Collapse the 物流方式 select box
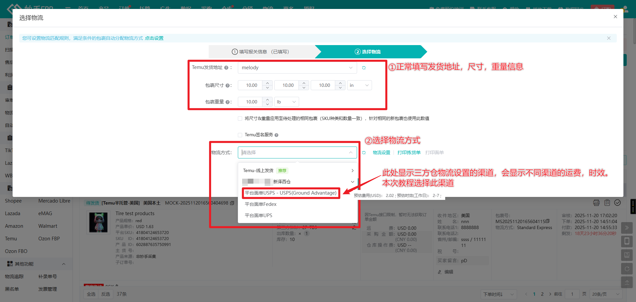The width and height of the screenshot is (636, 302). coord(297,152)
